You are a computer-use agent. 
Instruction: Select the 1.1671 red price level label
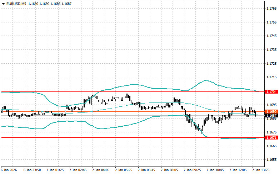point(271,138)
